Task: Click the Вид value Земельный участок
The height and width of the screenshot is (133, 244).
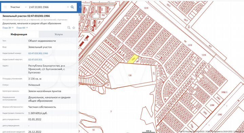Action: [40, 47]
